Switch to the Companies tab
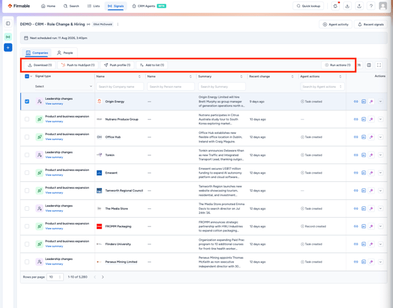This screenshot has width=393, height=308. pyautogui.click(x=37, y=53)
